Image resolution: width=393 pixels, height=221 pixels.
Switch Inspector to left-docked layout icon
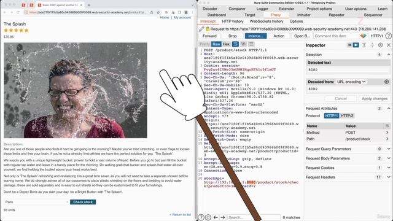point(349,45)
